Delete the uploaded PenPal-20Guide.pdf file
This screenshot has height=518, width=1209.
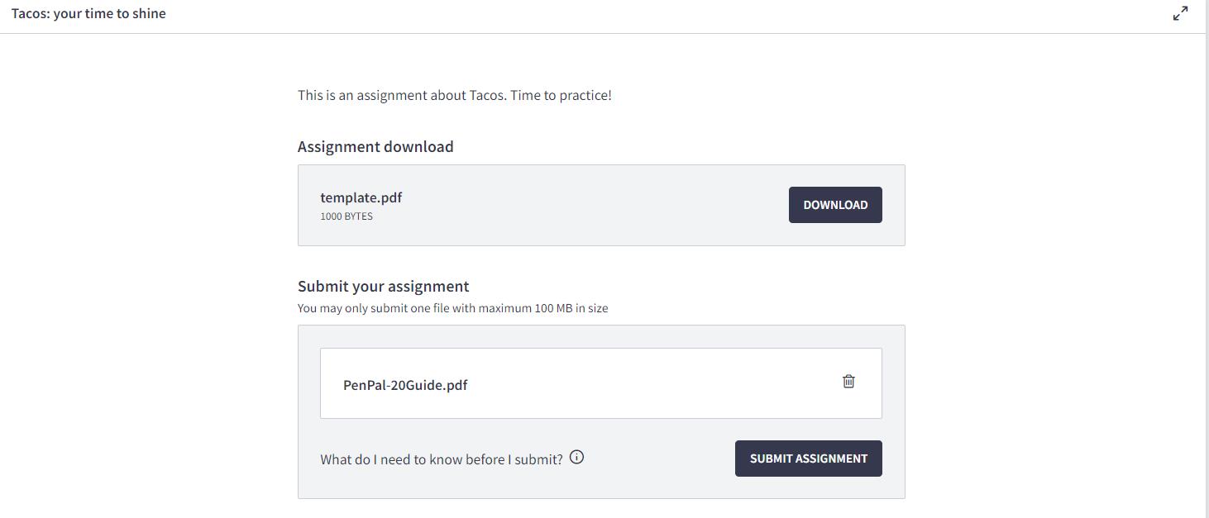[848, 381]
